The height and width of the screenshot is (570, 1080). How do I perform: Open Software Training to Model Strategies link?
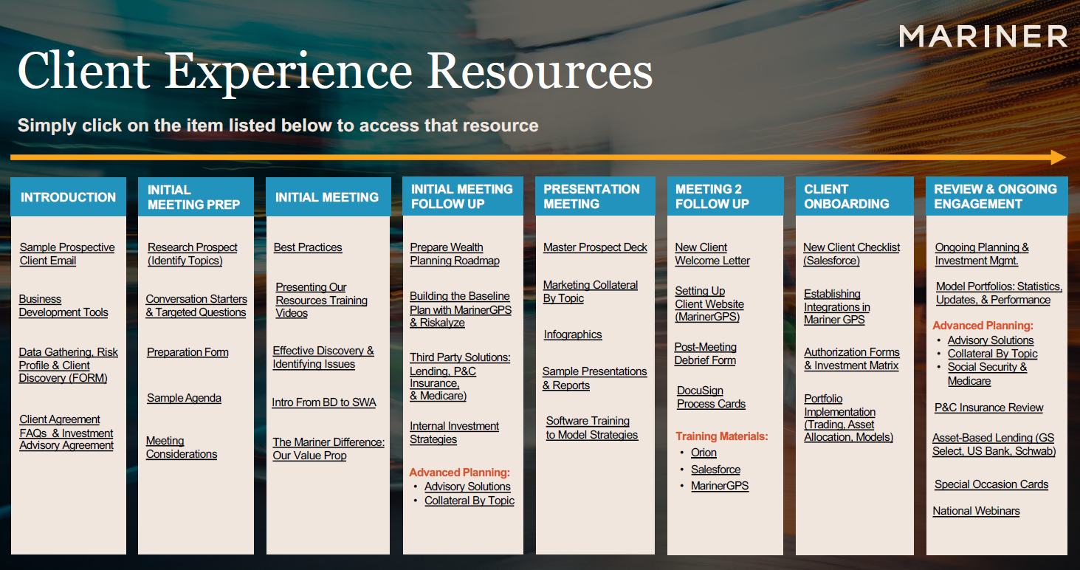592,427
